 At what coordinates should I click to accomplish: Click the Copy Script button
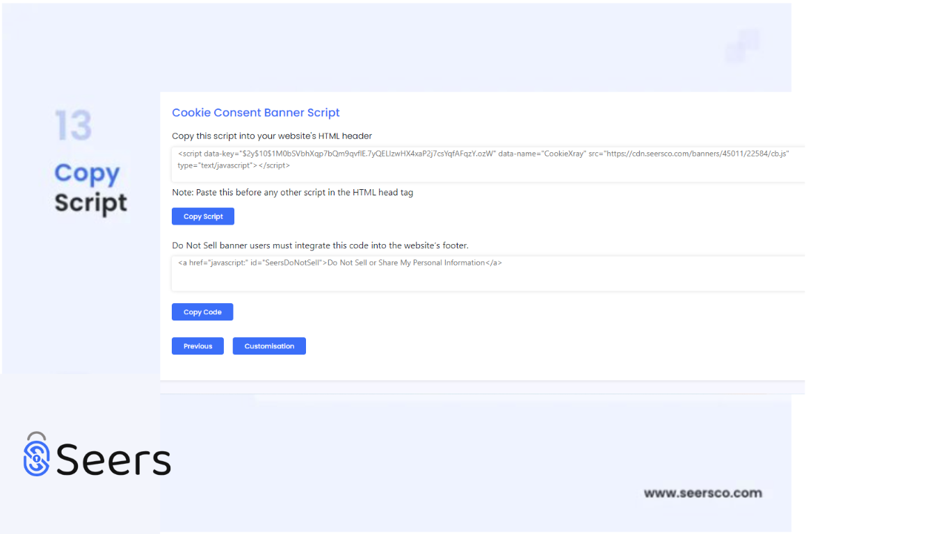[x=203, y=216]
